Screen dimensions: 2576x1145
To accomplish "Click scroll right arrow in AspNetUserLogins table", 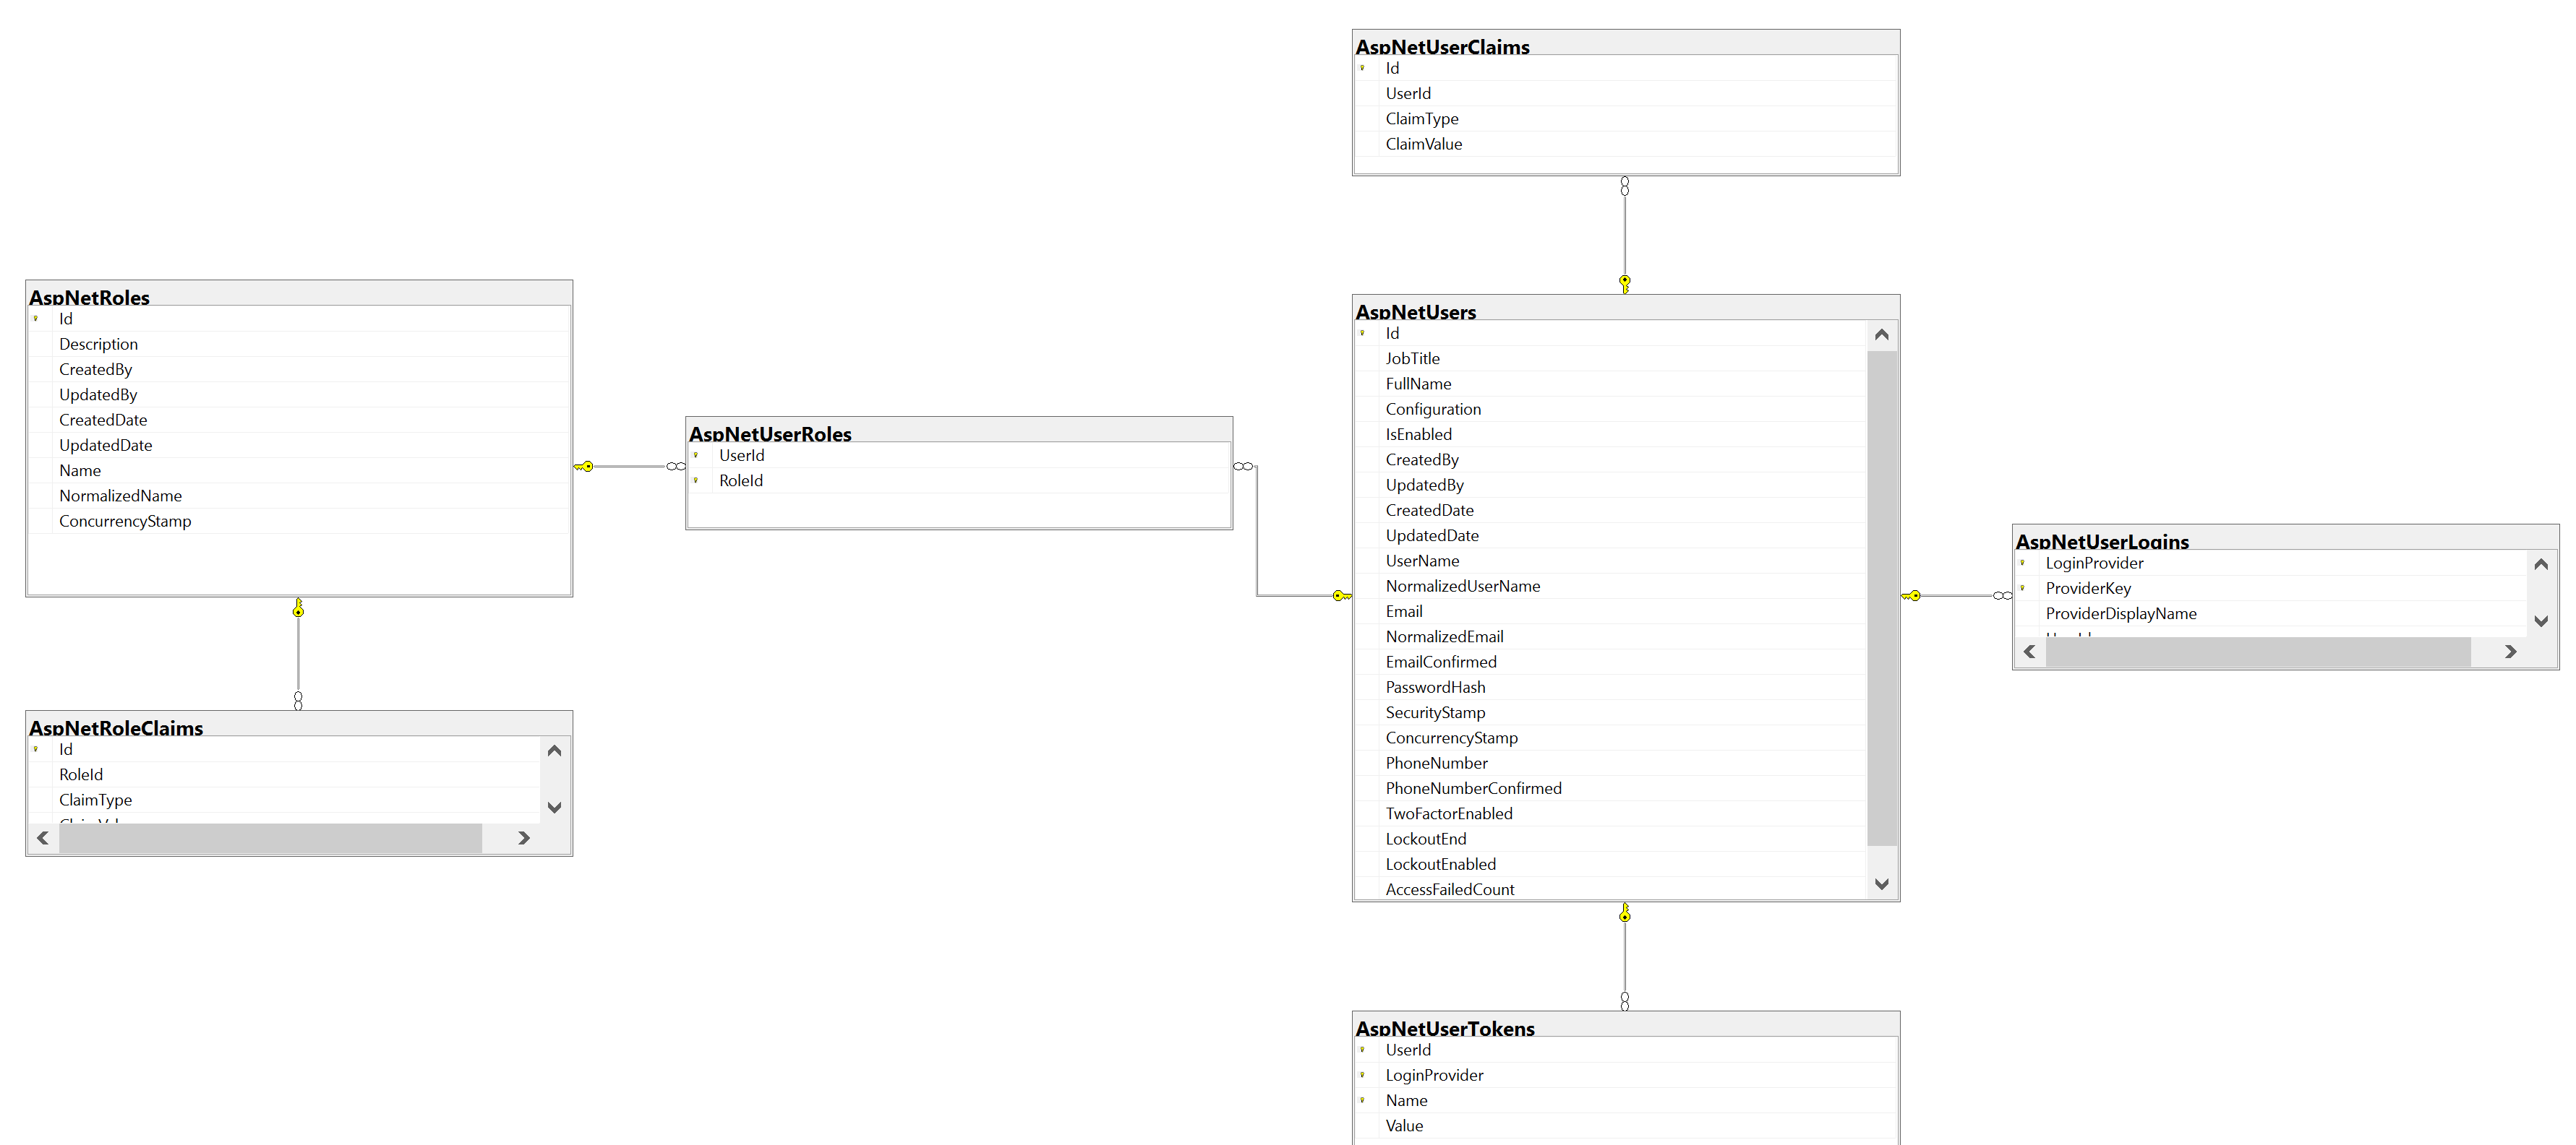I will coord(2510,652).
